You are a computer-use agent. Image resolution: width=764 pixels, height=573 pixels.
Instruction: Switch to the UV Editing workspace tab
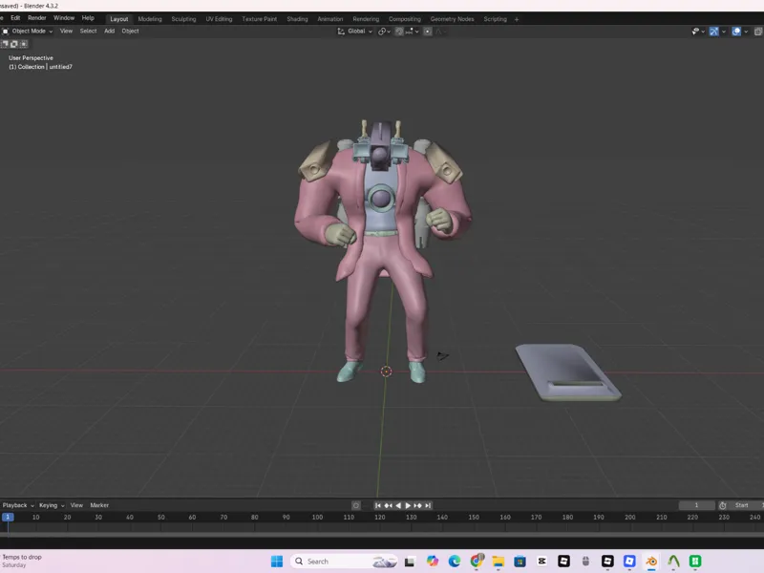click(x=219, y=19)
